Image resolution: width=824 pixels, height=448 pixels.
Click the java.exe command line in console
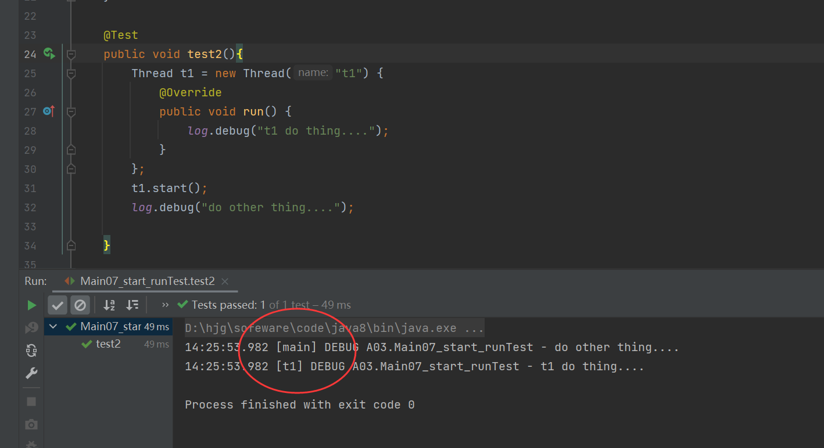(334, 328)
